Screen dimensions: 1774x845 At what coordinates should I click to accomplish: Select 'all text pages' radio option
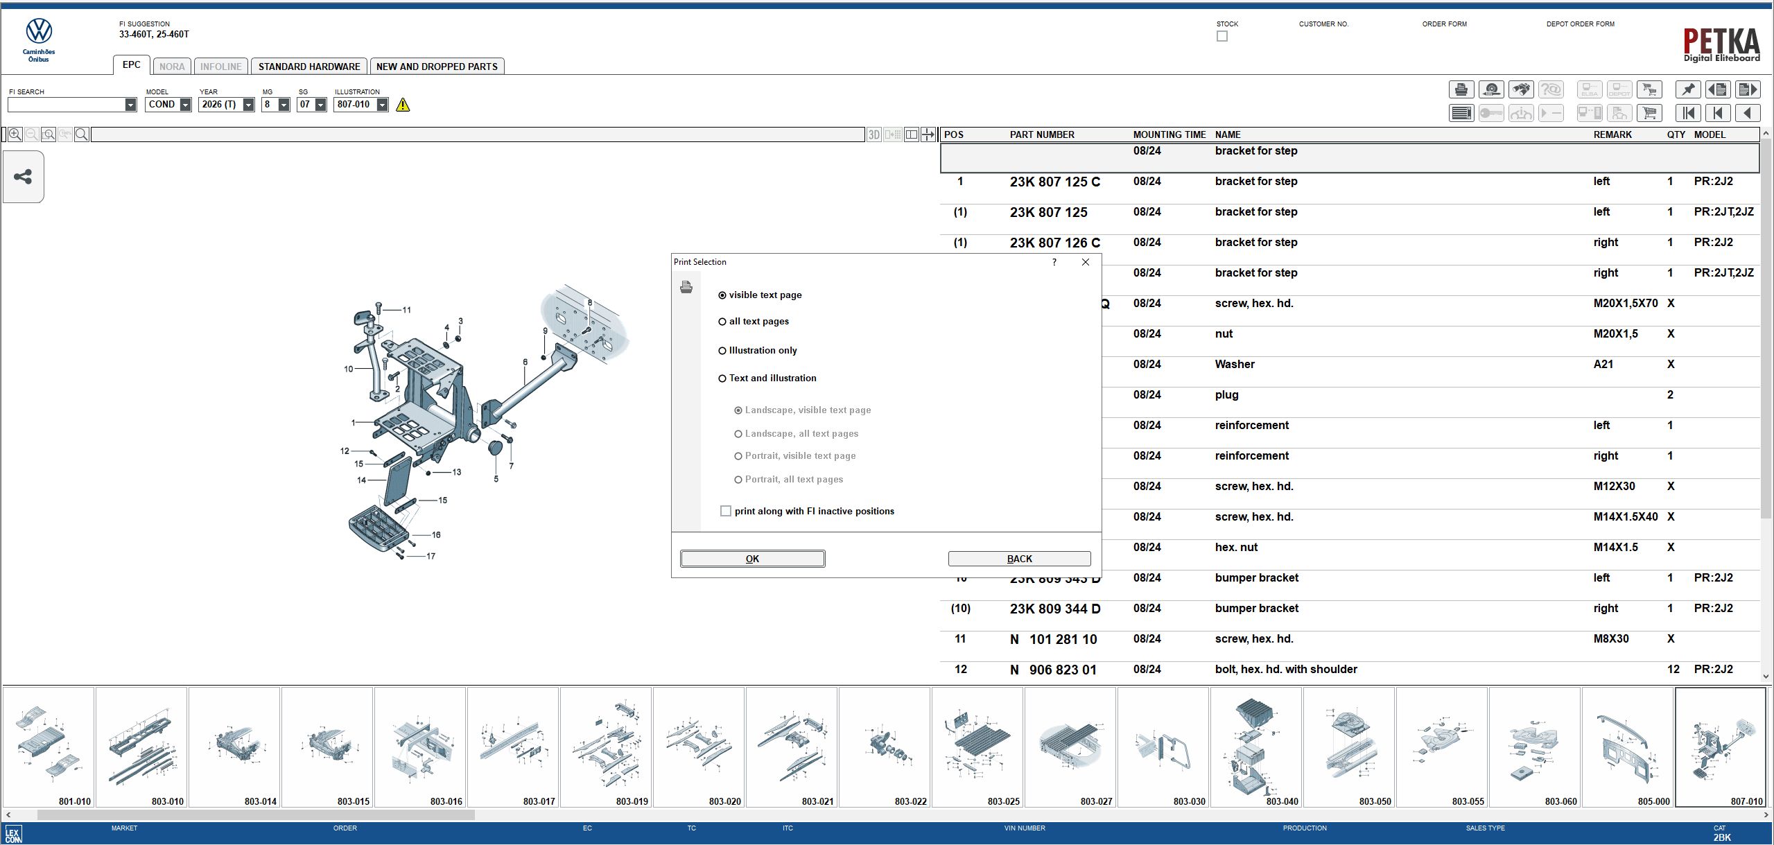(722, 322)
